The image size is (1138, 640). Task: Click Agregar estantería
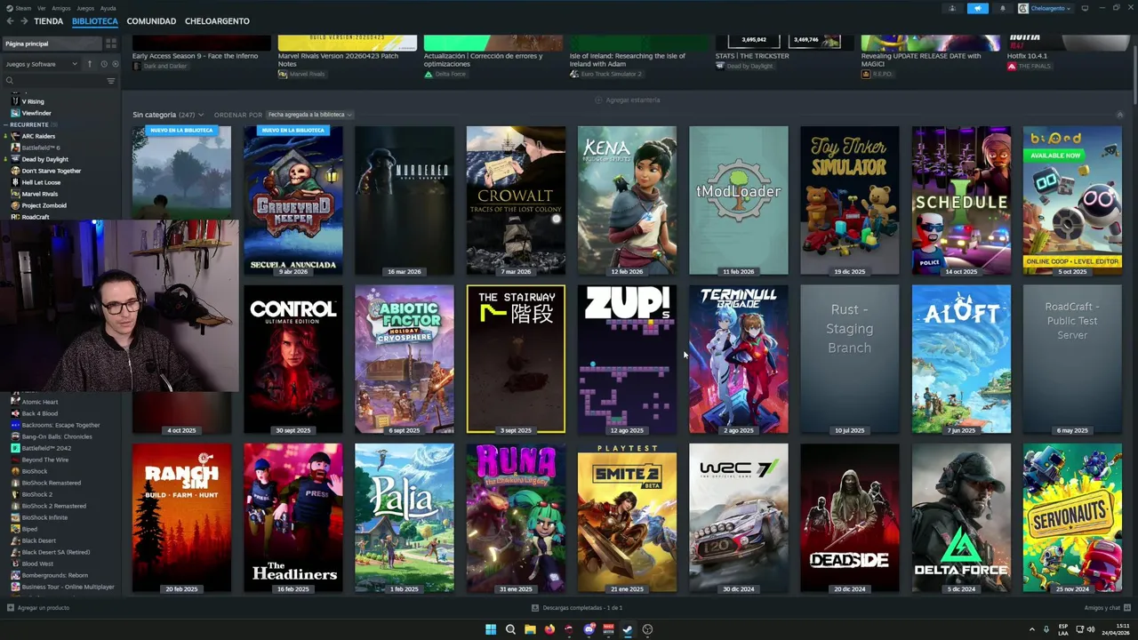[x=628, y=100]
